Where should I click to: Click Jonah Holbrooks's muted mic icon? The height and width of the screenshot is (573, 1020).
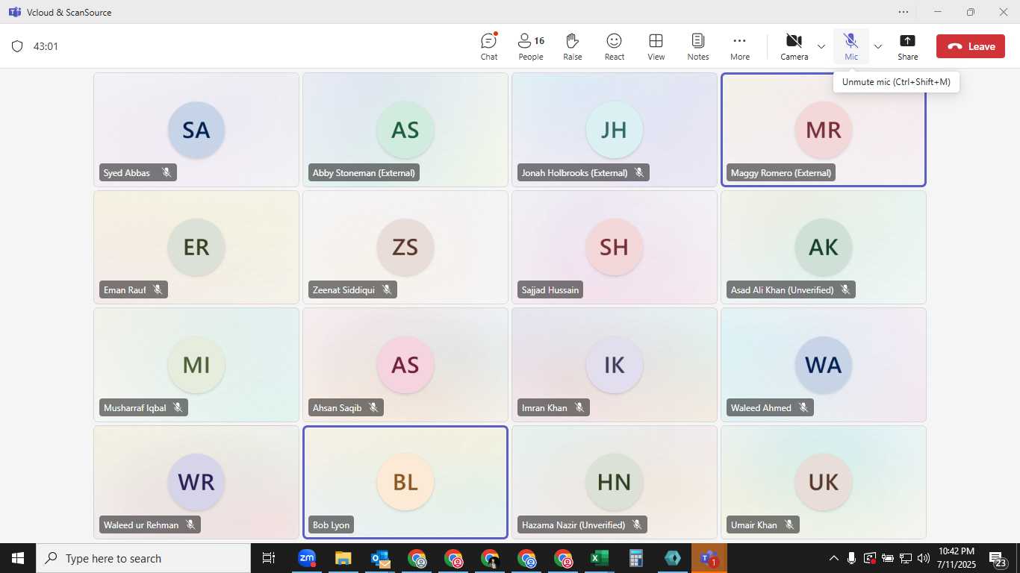click(639, 172)
